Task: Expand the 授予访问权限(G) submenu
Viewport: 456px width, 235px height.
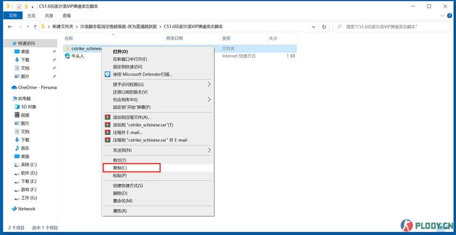Action: [158, 85]
